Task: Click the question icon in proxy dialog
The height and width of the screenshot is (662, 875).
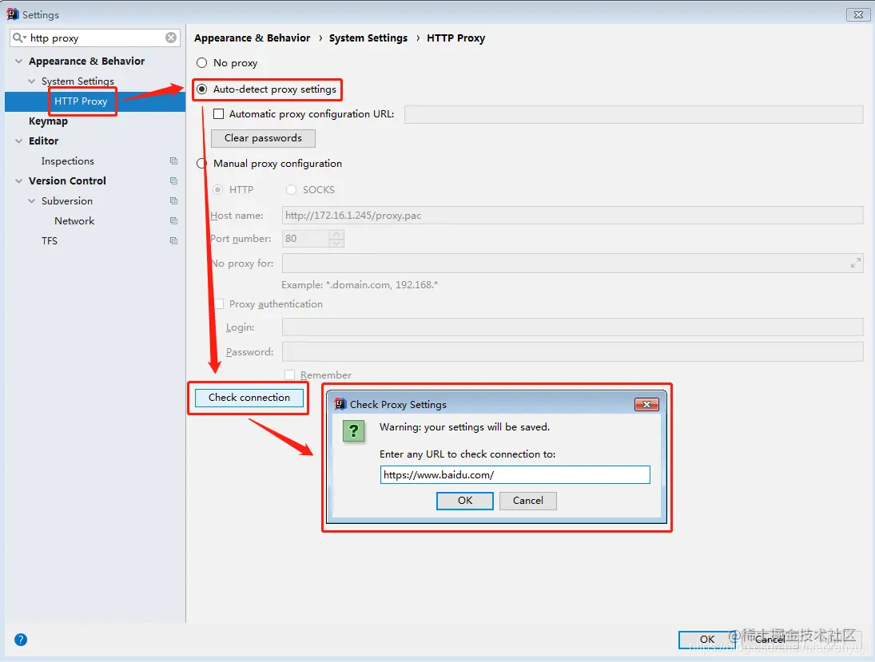Action: pos(354,430)
